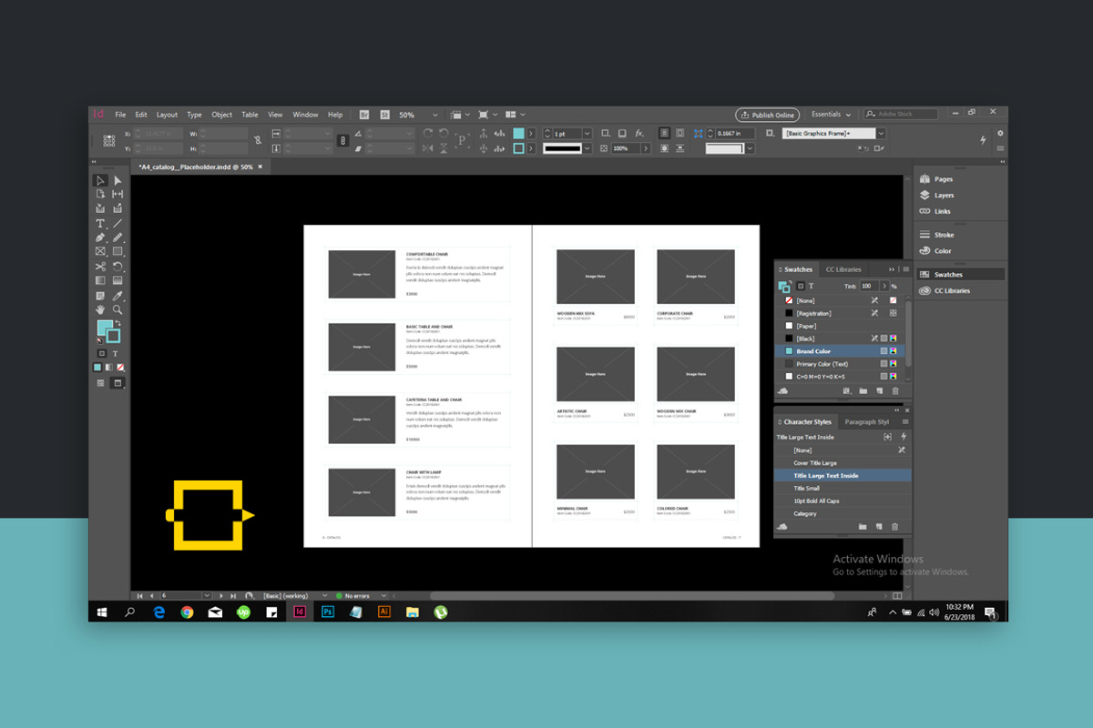Select the Direct Selection tool

pyautogui.click(x=117, y=181)
